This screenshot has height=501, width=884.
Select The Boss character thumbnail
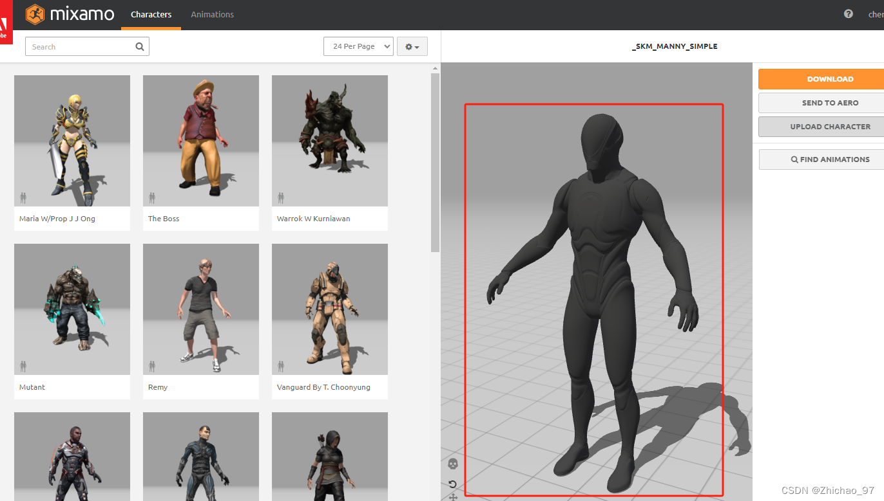201,141
